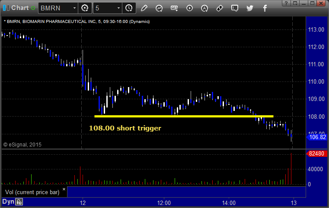Select the pencil drawing tools icon
This screenshot has width=329, height=208.
point(144,8)
